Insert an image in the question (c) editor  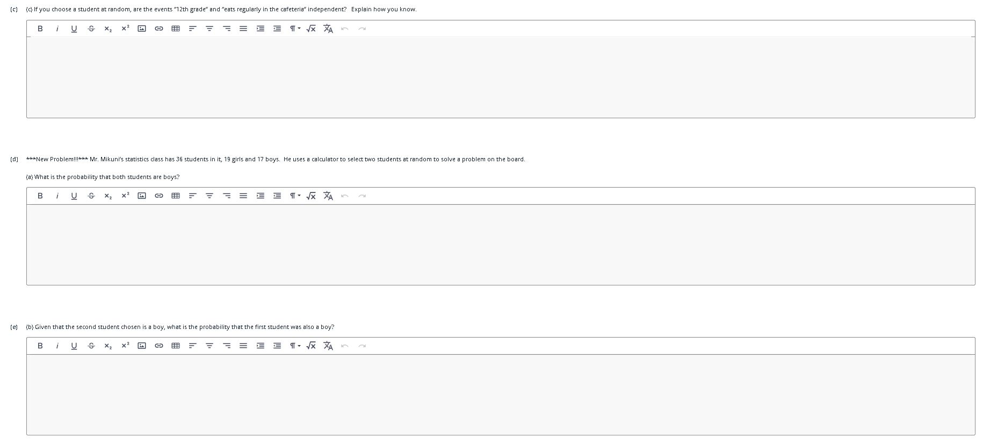click(x=142, y=28)
